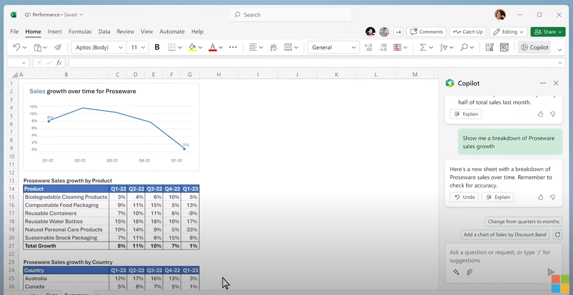Click the +4 collaborators badge
This screenshot has height=295, width=573.
click(x=398, y=32)
